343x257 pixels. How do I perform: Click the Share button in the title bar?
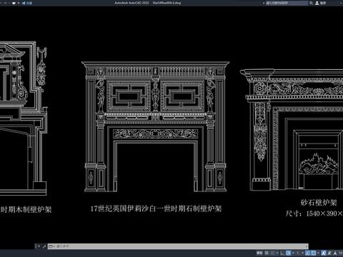pos(27,3)
